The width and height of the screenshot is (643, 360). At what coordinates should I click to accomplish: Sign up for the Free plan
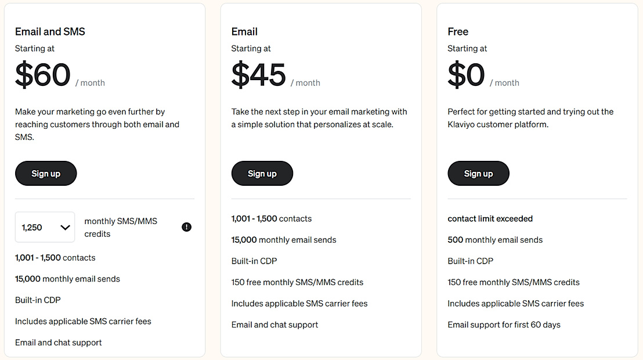(478, 174)
